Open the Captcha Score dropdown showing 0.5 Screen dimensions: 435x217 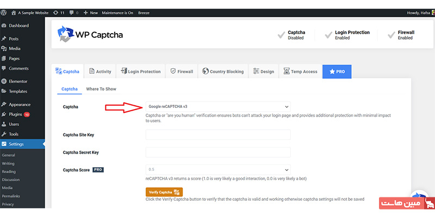coord(218,169)
